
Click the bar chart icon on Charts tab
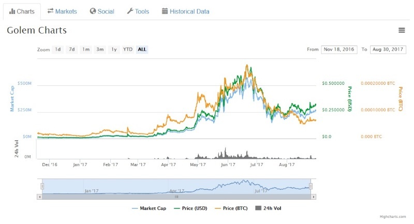pyautogui.click(x=12, y=11)
